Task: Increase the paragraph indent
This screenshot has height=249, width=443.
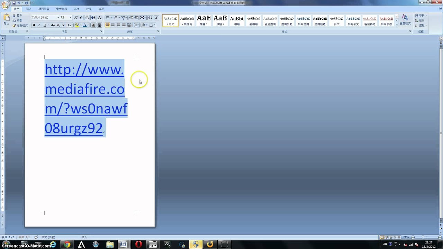Action: coord(136,18)
